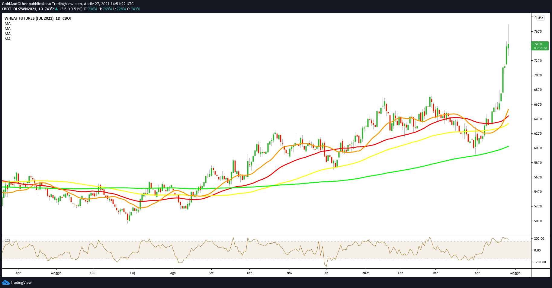Viewport: 552px width, 288px height.
Task: Click the GoldAndOther author name
Action: [15, 4]
